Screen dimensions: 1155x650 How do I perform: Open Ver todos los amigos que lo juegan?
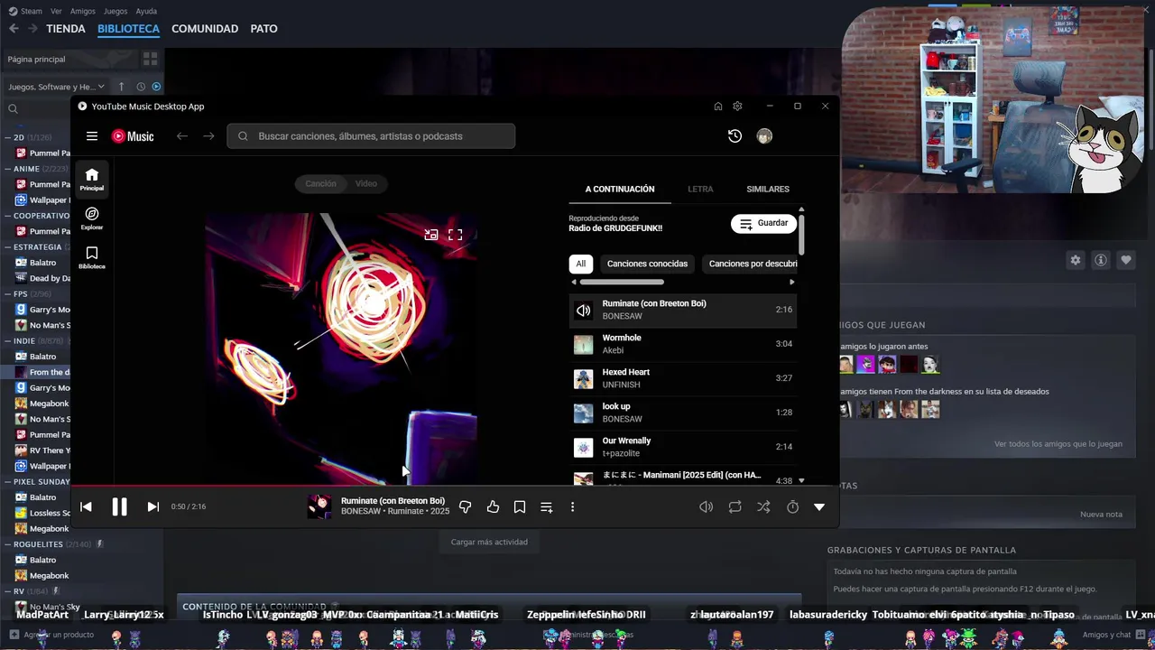1058,444
